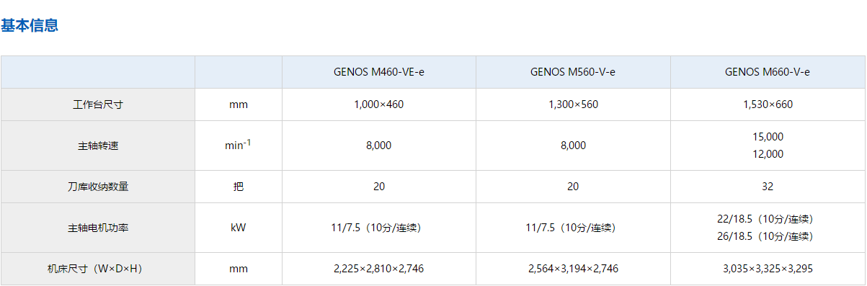Select the GENOS M460-VE-e column header

[379, 72]
